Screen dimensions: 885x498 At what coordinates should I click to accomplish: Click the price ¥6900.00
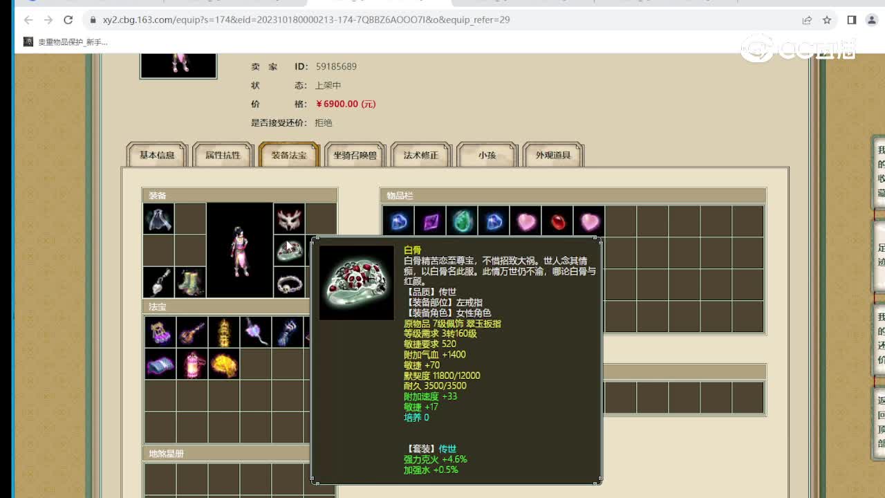(x=346, y=104)
